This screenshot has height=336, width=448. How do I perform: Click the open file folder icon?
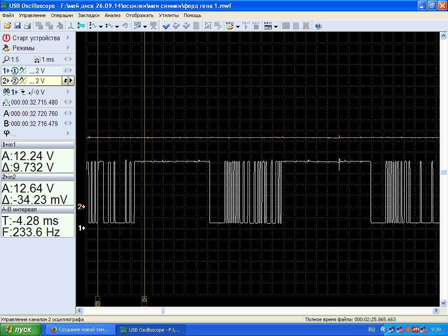(8, 26)
